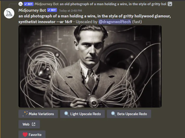Click the BOT badge in the reply preview
Screen dimensions: 185x138
click(x=29, y=4)
